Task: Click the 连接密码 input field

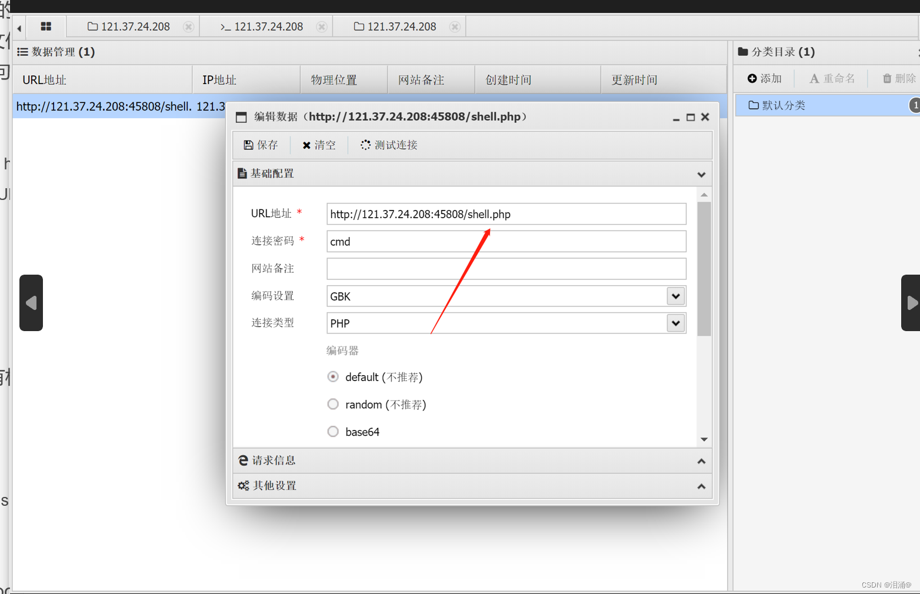Action: point(506,242)
